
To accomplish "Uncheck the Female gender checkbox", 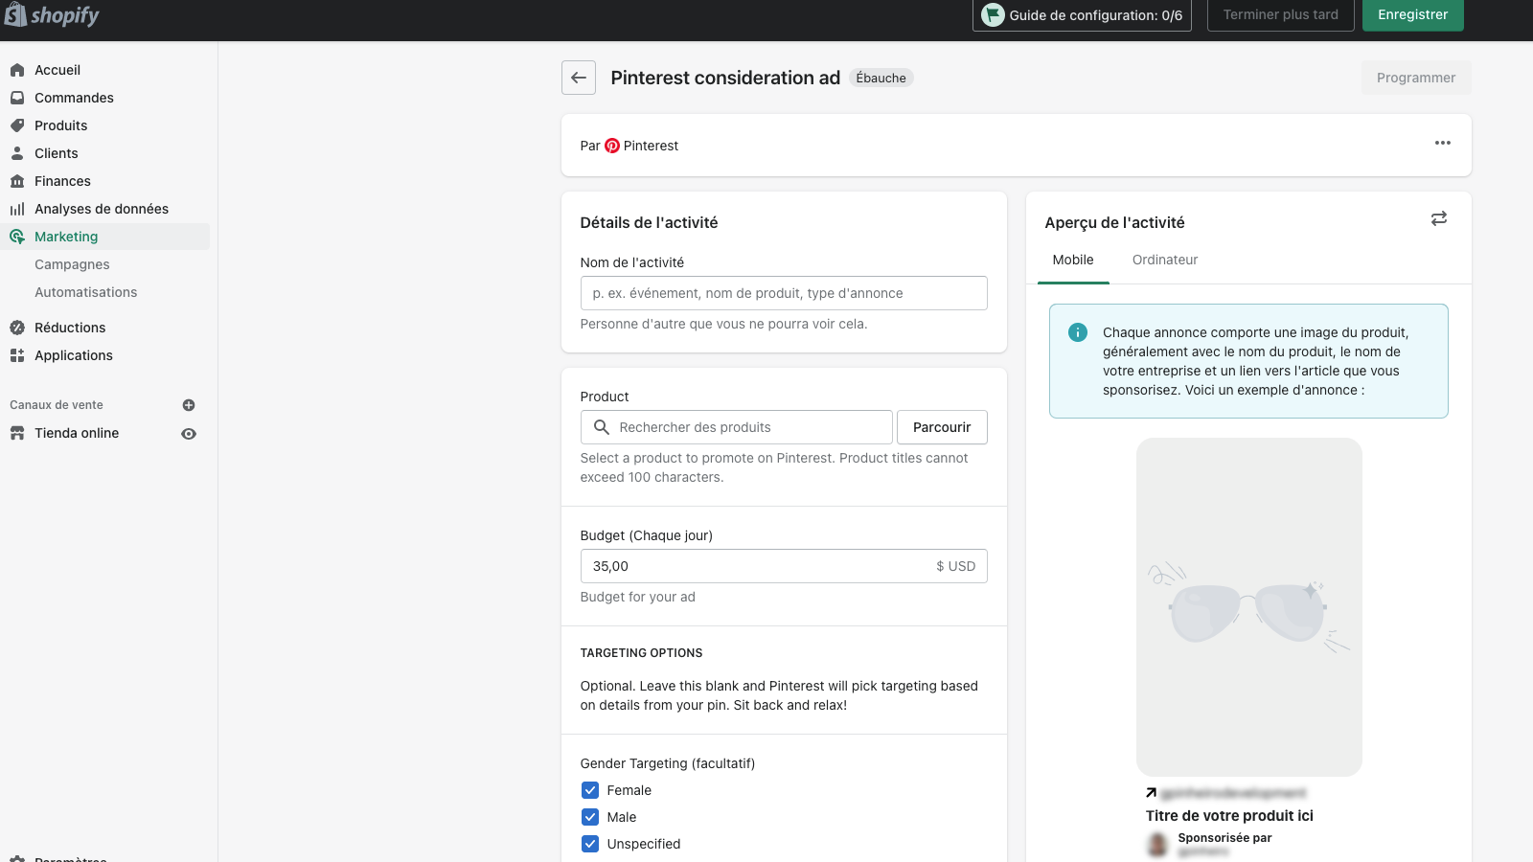I will click(x=590, y=790).
